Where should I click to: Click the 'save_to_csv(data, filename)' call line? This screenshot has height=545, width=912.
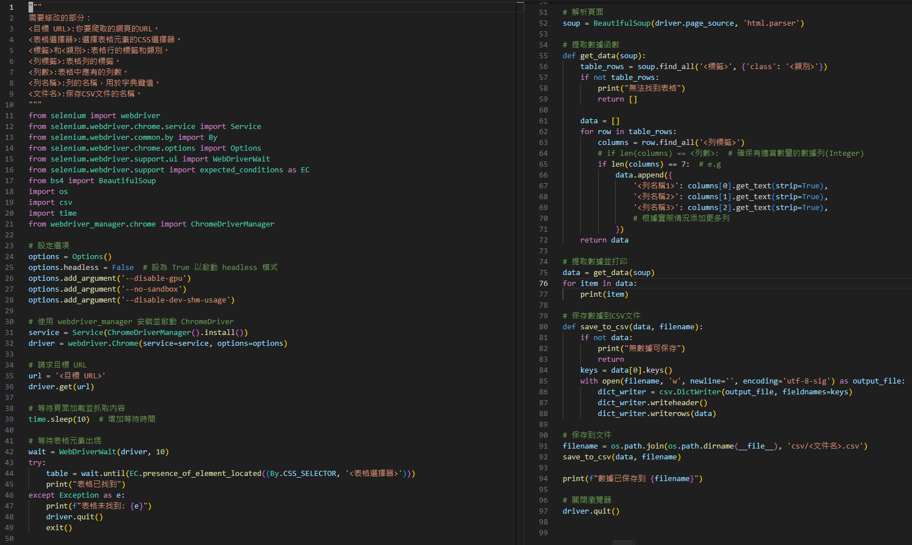[x=622, y=457]
